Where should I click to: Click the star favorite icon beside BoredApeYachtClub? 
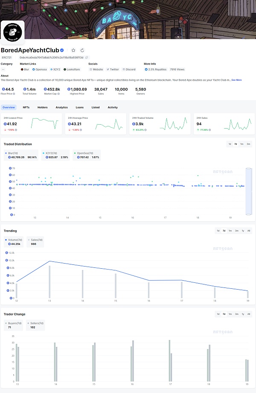[x=73, y=50]
